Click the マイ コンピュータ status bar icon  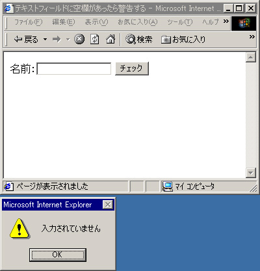point(167,187)
